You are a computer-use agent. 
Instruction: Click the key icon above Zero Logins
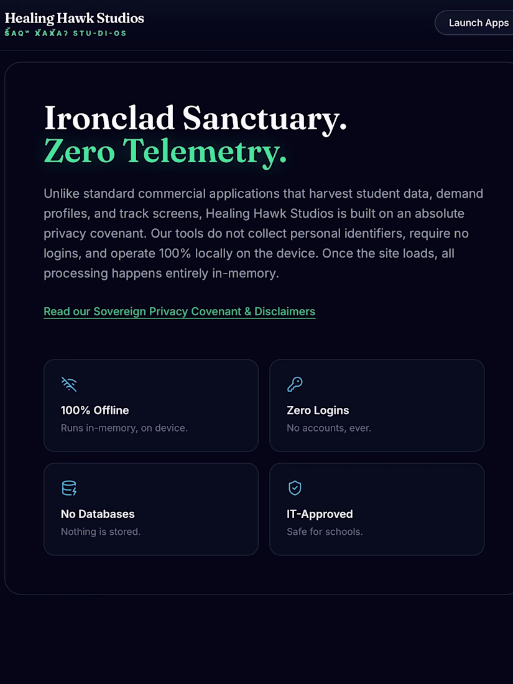tap(295, 384)
